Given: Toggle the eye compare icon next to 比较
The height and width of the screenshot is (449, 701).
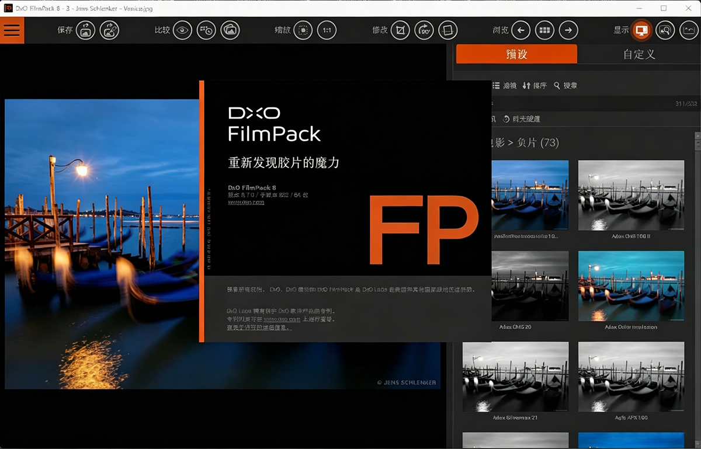Looking at the screenshot, I should point(183,30).
